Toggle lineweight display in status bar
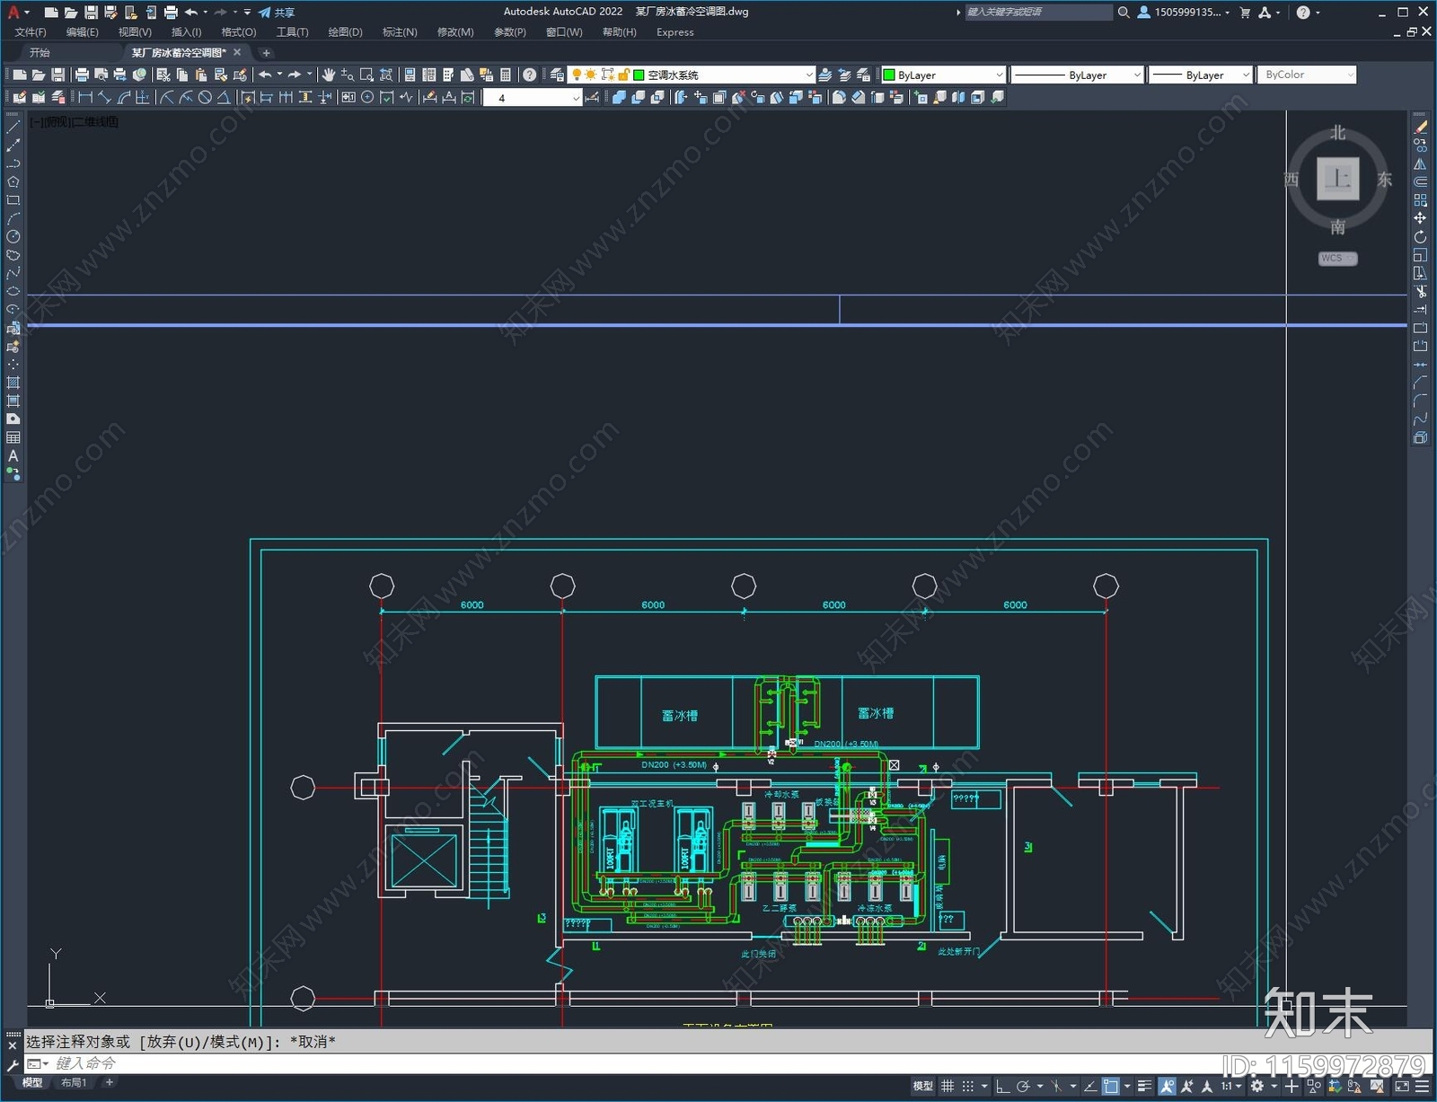The image size is (1437, 1102). (x=1144, y=1086)
